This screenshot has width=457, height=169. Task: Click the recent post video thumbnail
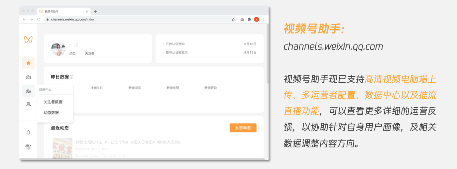[x=62, y=148]
